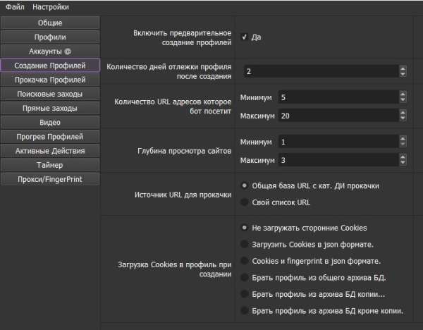
Task: Open Прокси/FingerPrint settings
Action: tap(50, 179)
